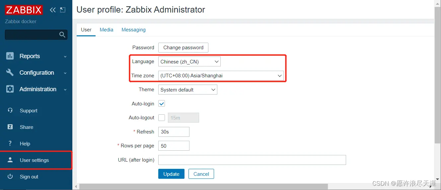
Task: Open the Language dropdown
Action: tap(189, 62)
